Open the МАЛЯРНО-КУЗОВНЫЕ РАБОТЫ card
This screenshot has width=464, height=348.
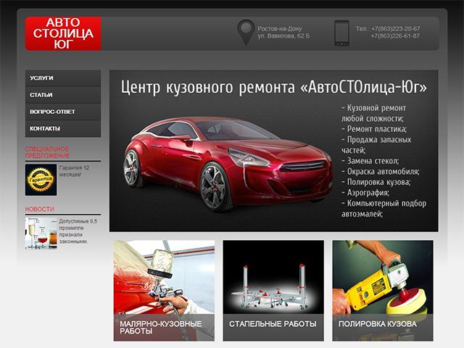[164, 291]
